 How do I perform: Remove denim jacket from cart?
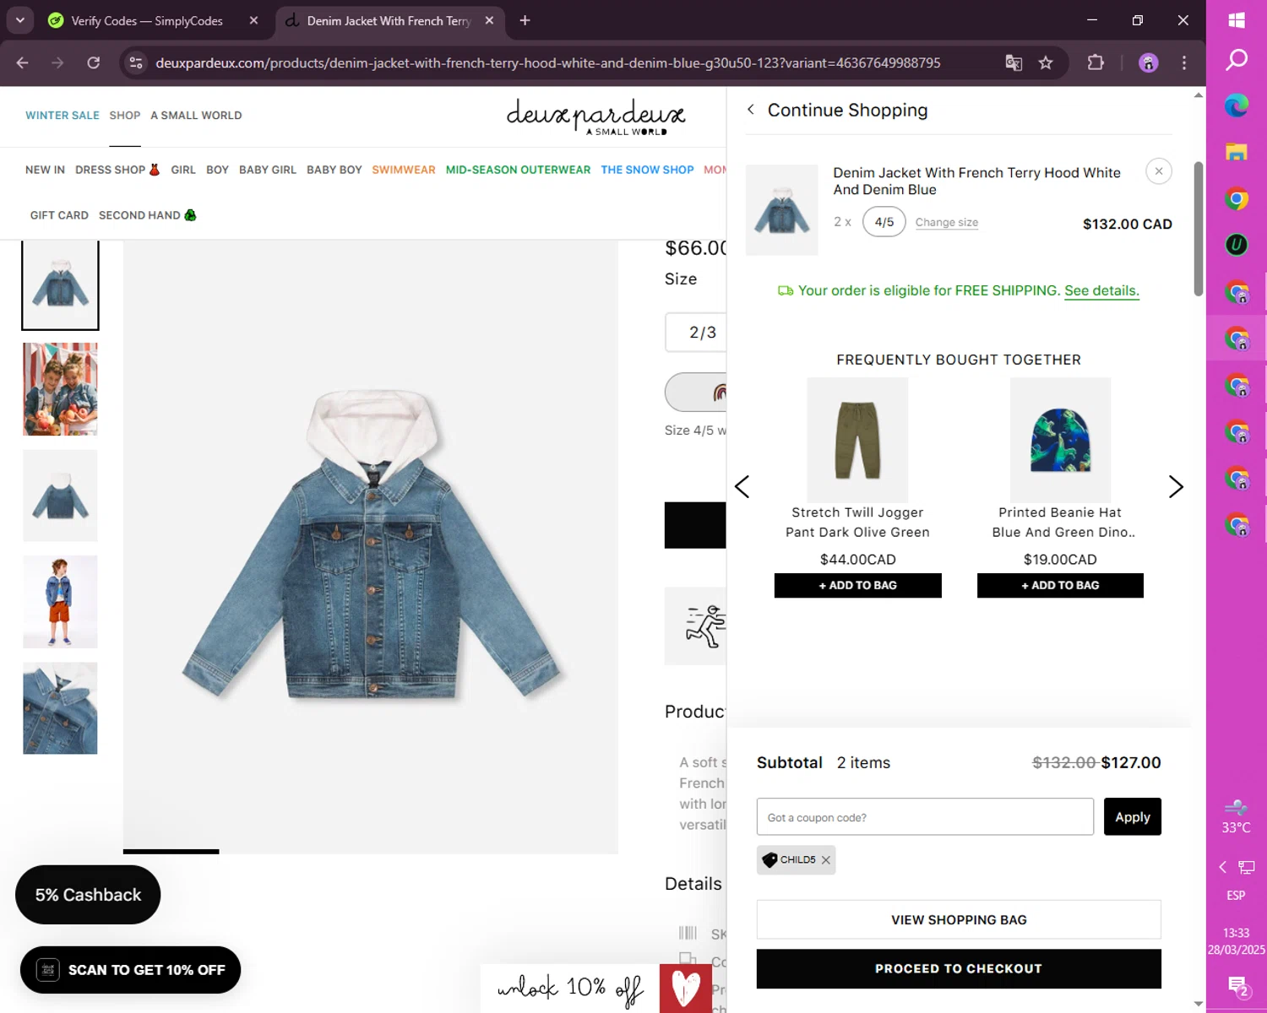point(1159,171)
